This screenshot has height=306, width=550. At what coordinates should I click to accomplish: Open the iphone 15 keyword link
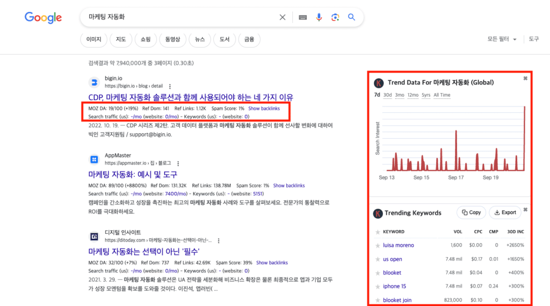pos(394,286)
